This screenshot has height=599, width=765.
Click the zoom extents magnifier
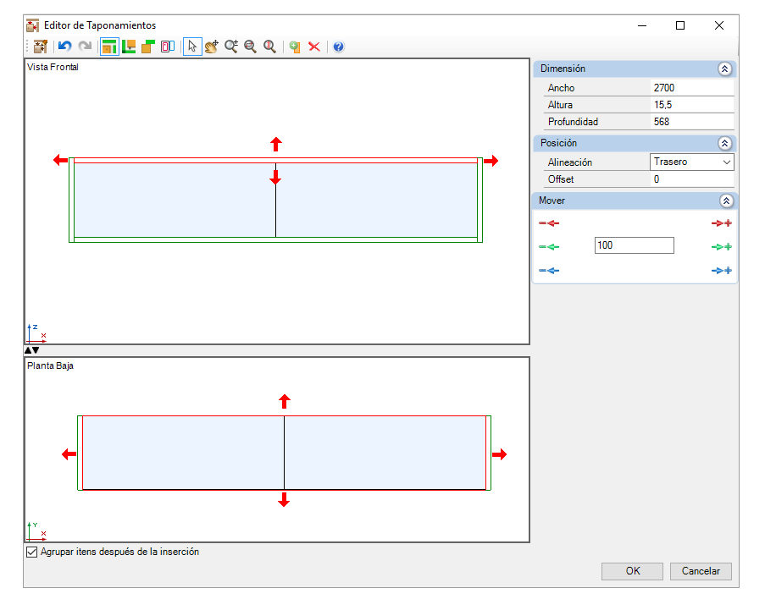[269, 47]
